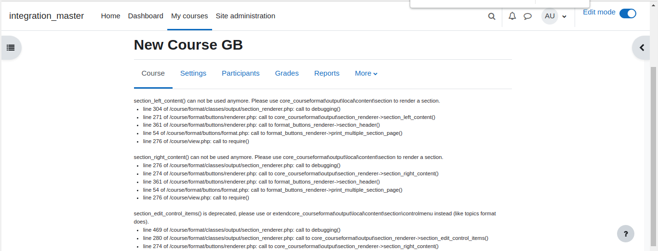Switch to the Course tab
The width and height of the screenshot is (658, 251).
click(153, 73)
